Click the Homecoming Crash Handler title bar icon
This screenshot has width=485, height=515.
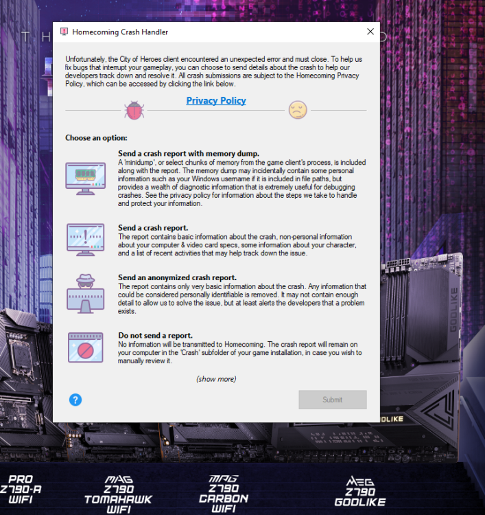(x=64, y=32)
